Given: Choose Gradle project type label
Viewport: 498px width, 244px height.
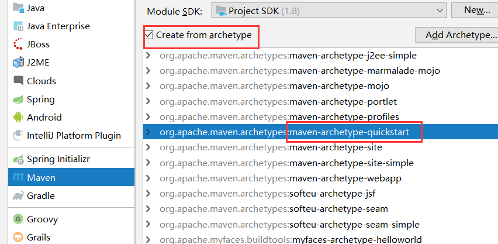Looking at the screenshot, I should [x=41, y=196].
